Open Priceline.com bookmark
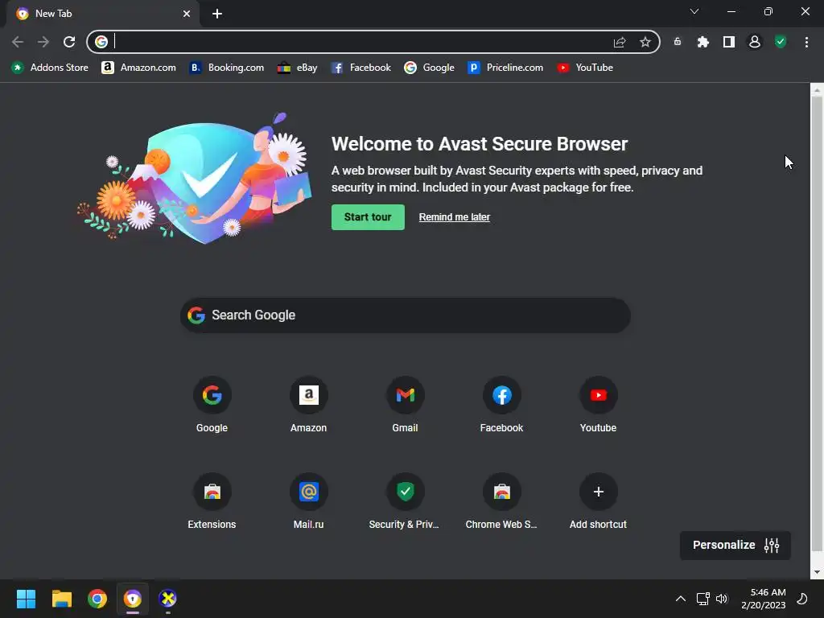 [505, 68]
